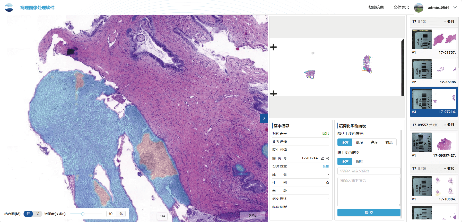Turn heatmap off with 关 toggle
The width and height of the screenshot is (462, 222).
[x=38, y=214]
